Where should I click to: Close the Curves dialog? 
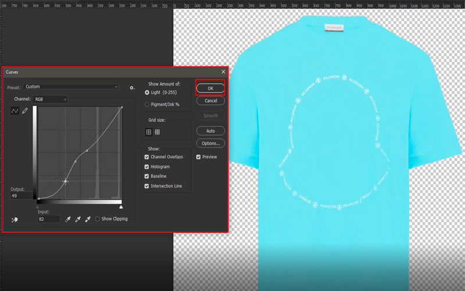click(x=223, y=72)
